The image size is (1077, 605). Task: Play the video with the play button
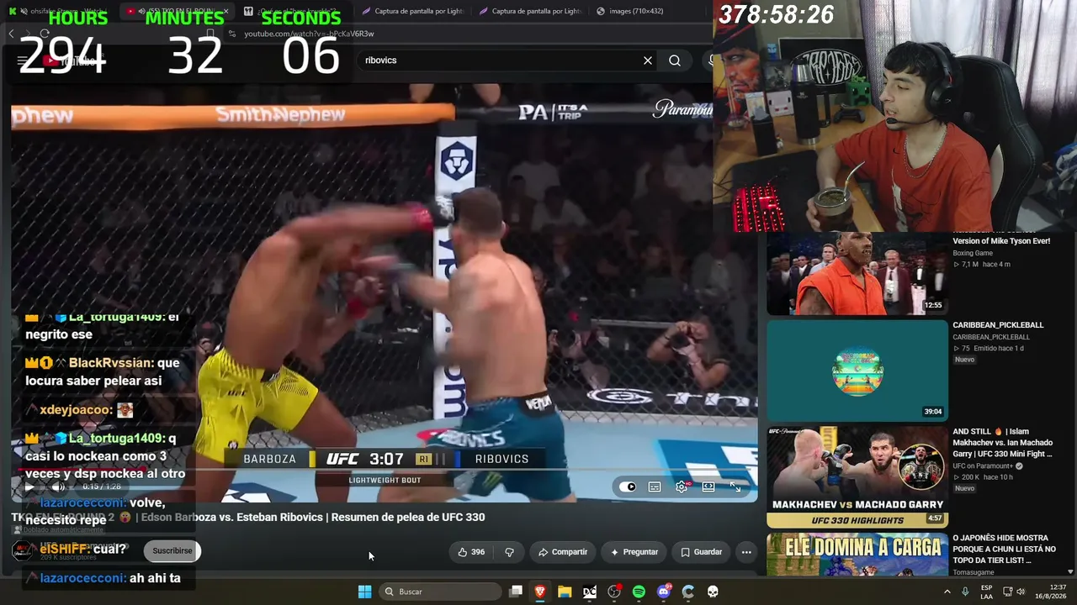[29, 487]
